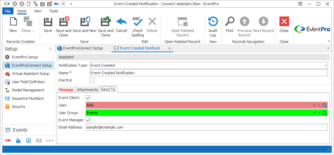
Task: Clear the User field value AXG
Action: (314, 106)
